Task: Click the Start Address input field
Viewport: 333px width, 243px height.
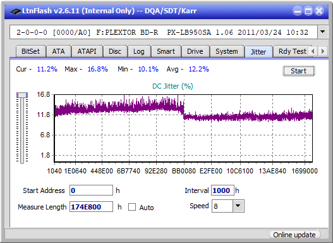Action: 92,190
